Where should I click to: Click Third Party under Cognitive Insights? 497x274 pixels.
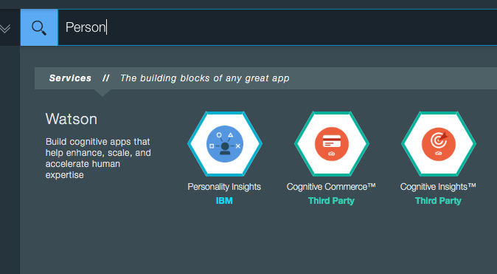click(x=438, y=201)
